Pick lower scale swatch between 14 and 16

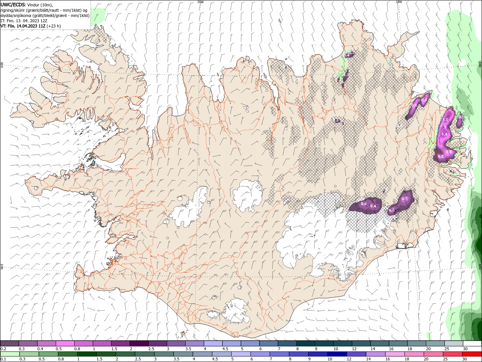point(376,354)
